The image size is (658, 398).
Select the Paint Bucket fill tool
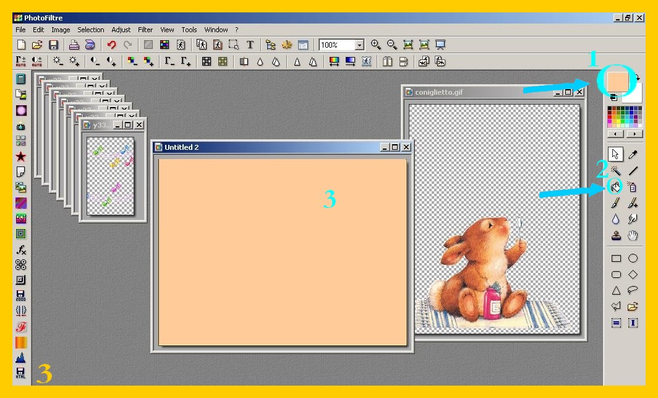coord(616,186)
